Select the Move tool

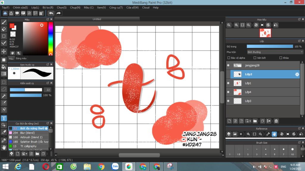tap(4, 51)
